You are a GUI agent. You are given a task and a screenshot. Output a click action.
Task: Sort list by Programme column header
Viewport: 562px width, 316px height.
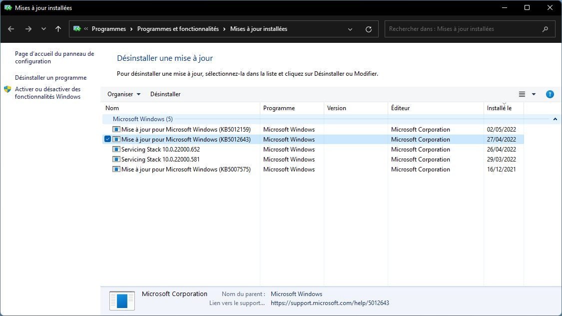(x=292, y=108)
